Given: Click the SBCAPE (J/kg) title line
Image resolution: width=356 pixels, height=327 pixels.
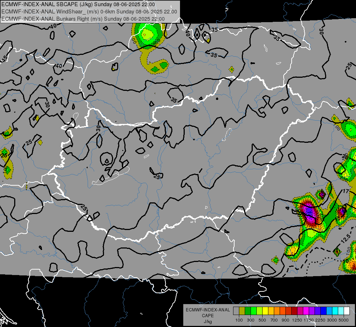Looking at the screenshot, I should point(78,4).
